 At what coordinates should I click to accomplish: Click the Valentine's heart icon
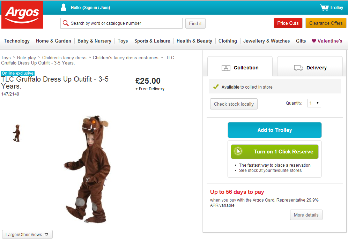[x=314, y=41]
